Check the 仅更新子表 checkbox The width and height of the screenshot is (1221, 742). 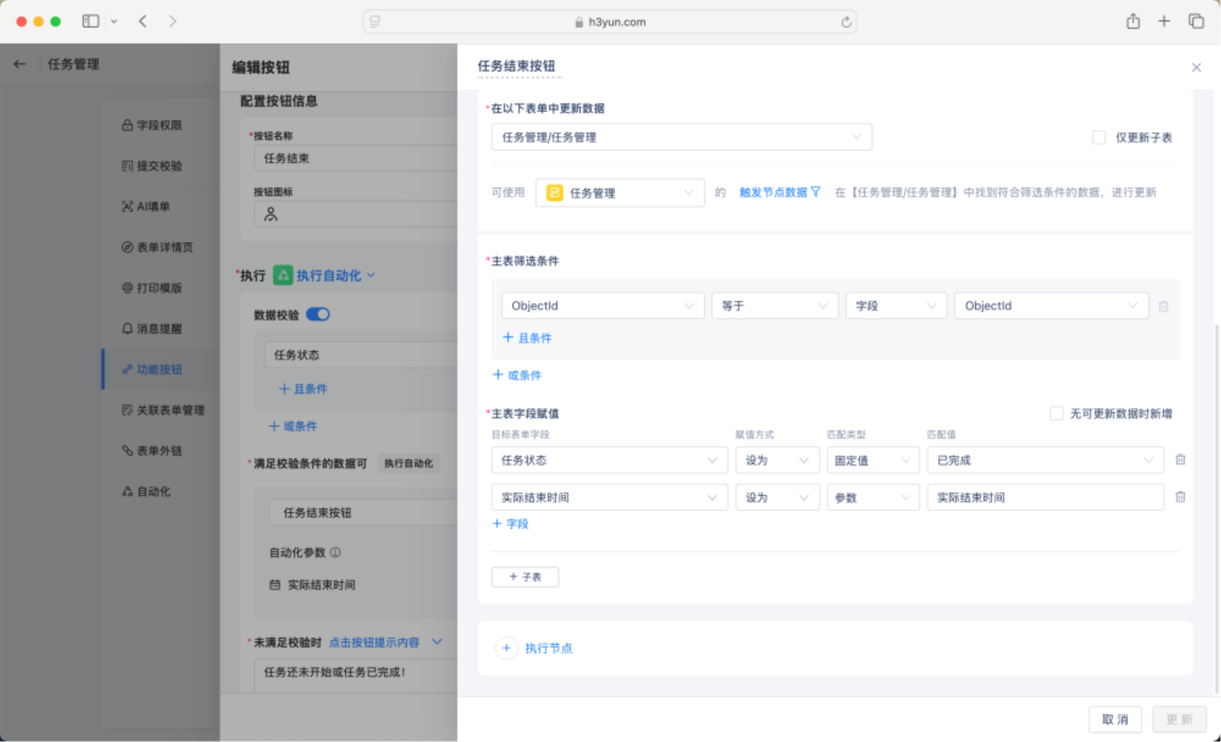(1099, 137)
